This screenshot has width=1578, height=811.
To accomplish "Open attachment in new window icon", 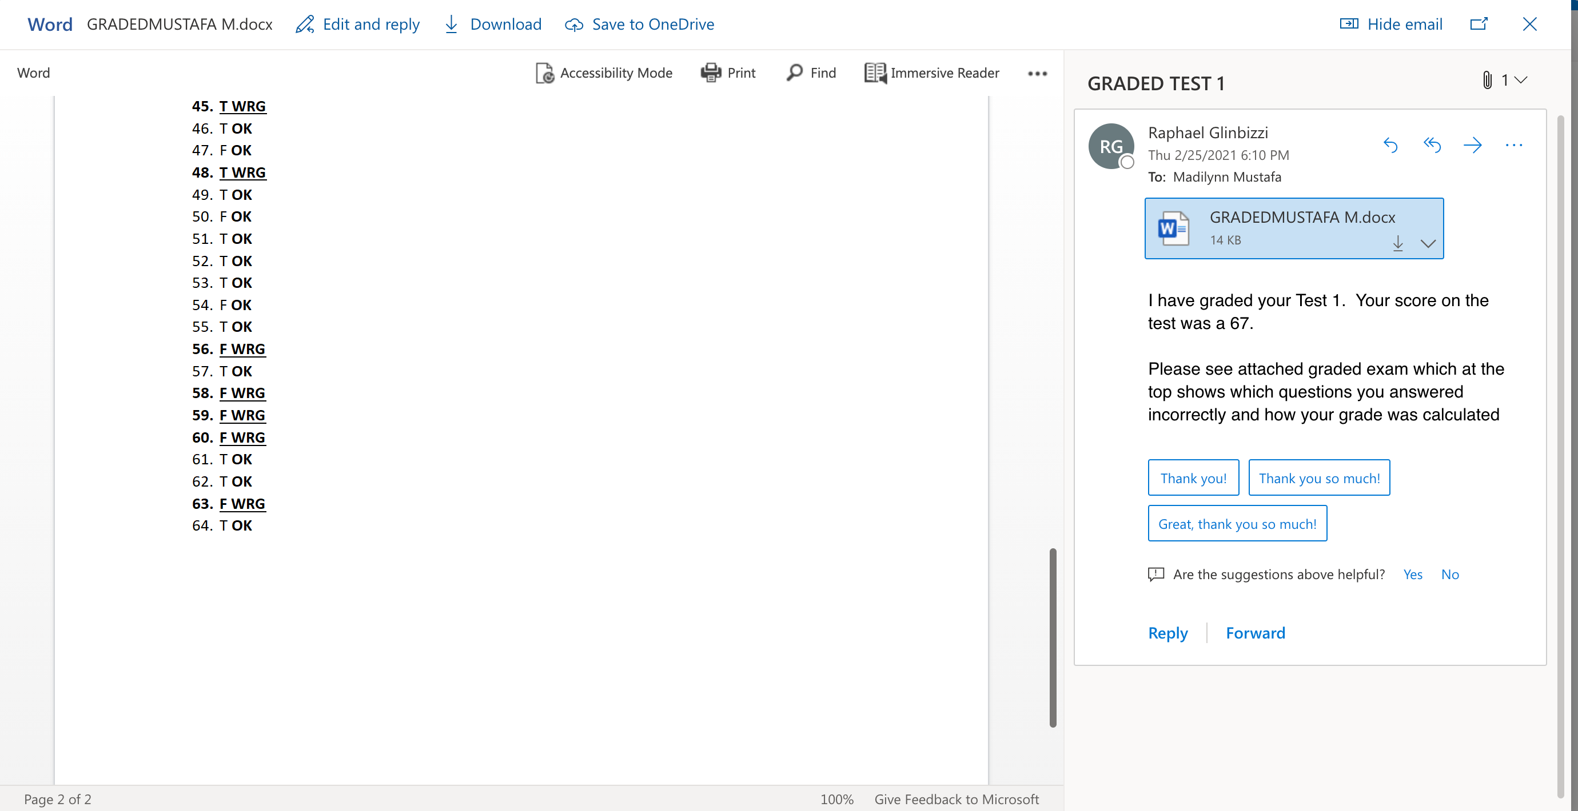I will point(1479,24).
